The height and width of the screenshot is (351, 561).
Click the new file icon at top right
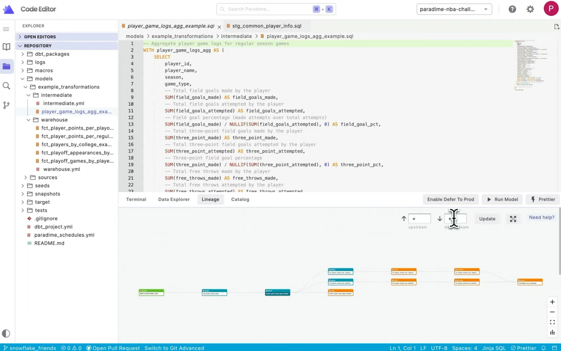pos(556,27)
